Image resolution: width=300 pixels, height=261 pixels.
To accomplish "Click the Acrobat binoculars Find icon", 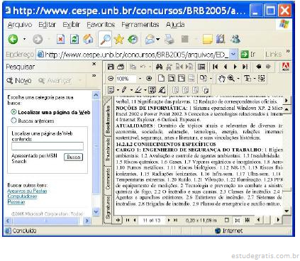I will click(x=159, y=67).
